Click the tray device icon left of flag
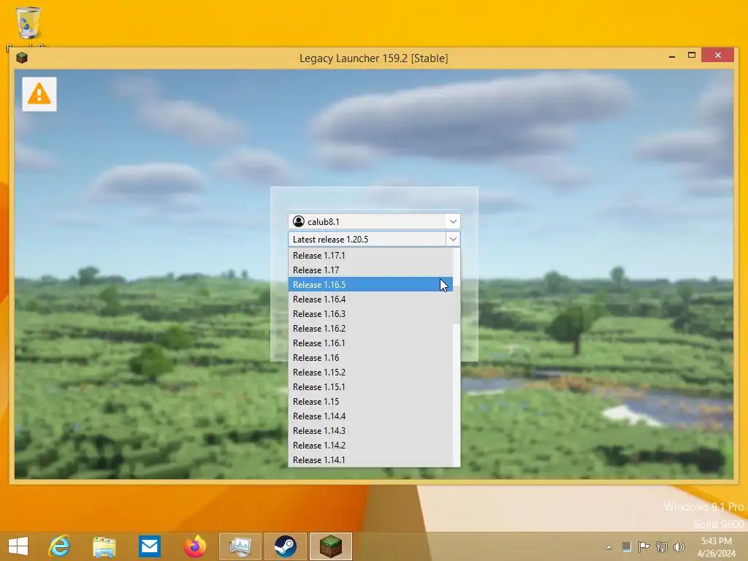 point(626,546)
